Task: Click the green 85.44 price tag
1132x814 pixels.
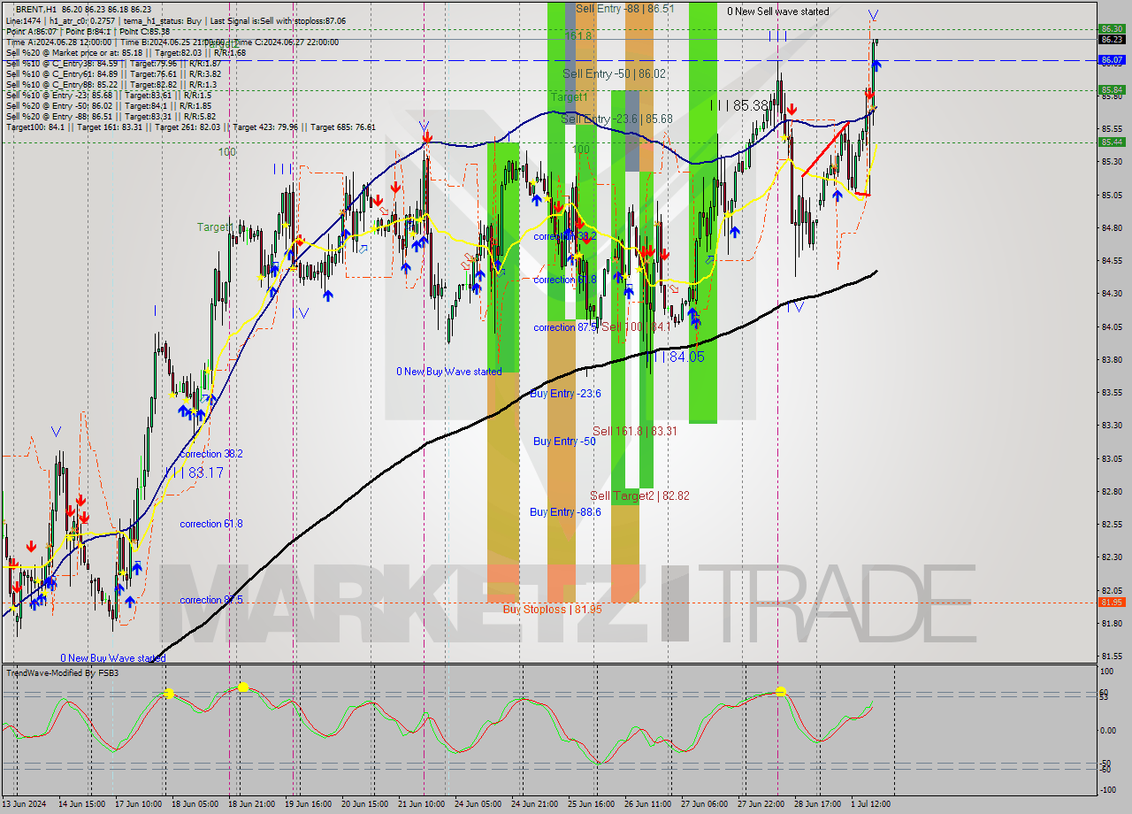Action: (1112, 142)
